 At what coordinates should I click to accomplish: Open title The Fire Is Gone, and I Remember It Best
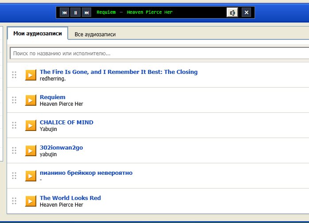[119, 72]
